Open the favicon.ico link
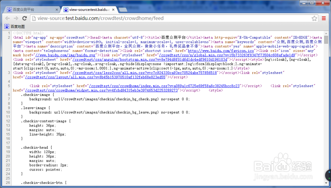331x188 pixels. (x=221, y=51)
